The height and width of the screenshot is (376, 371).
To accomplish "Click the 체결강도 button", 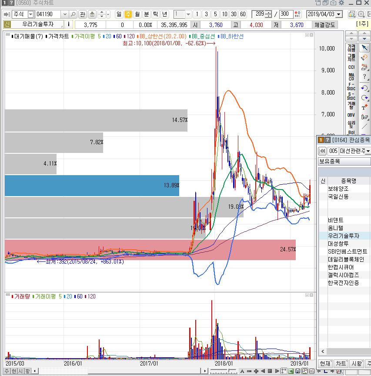I will (x=325, y=25).
